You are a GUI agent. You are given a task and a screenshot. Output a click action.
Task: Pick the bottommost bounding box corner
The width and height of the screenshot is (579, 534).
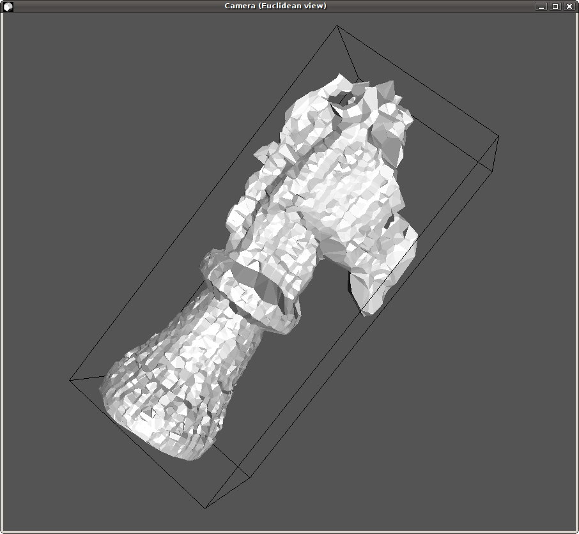(205, 508)
